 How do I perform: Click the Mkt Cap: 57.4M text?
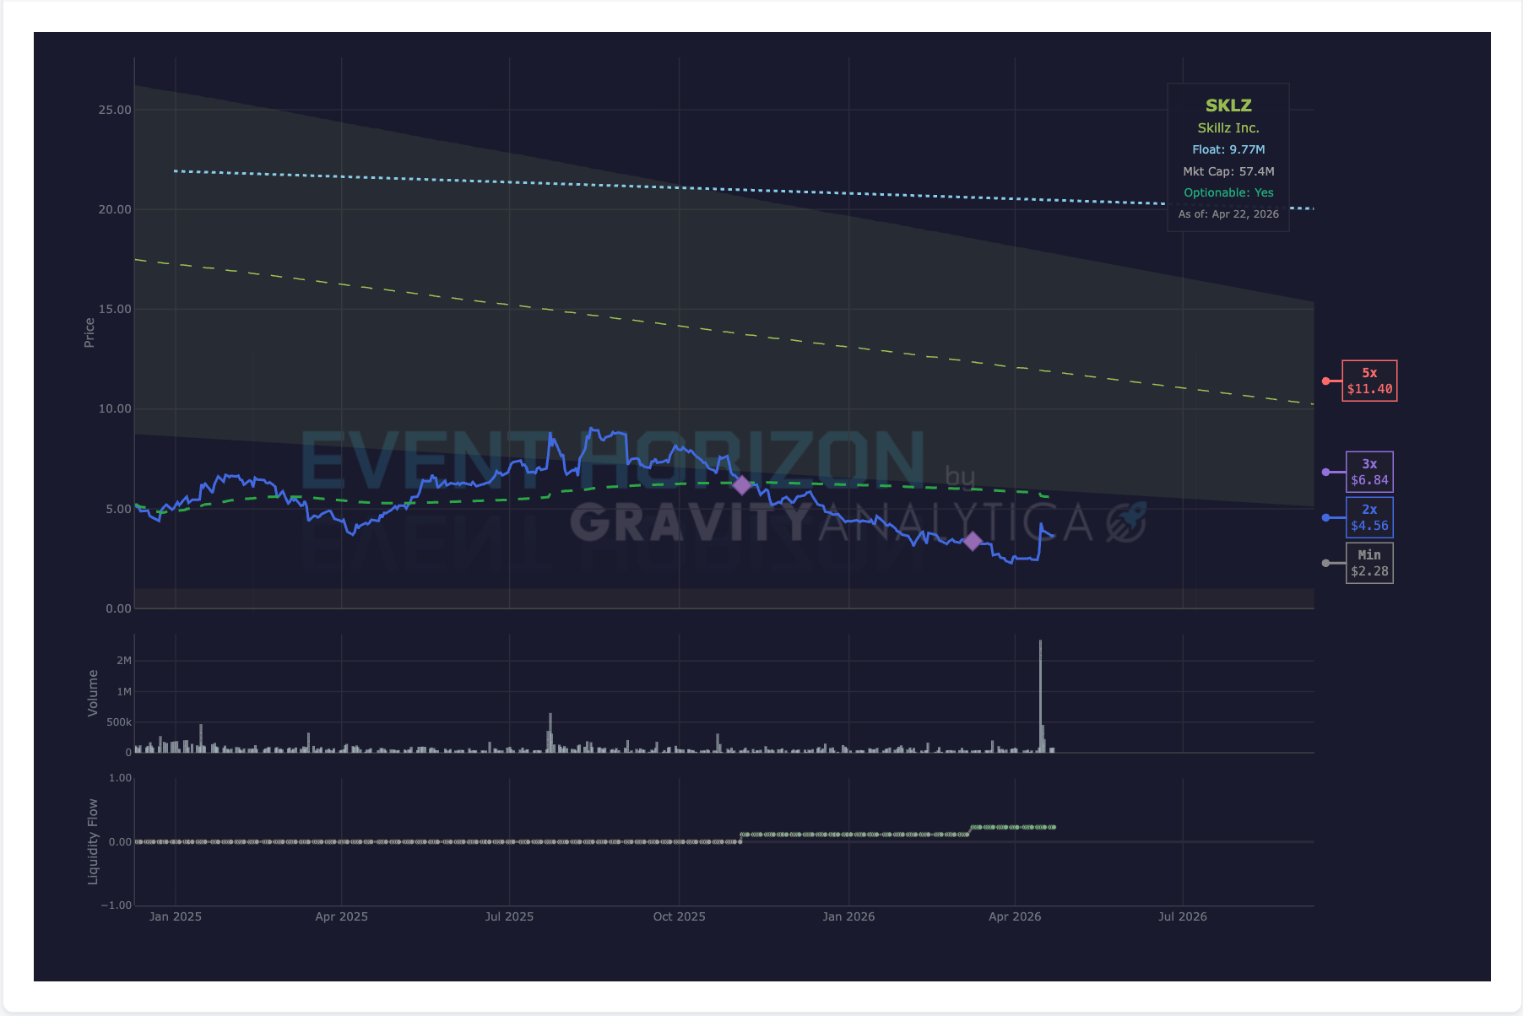1228,171
